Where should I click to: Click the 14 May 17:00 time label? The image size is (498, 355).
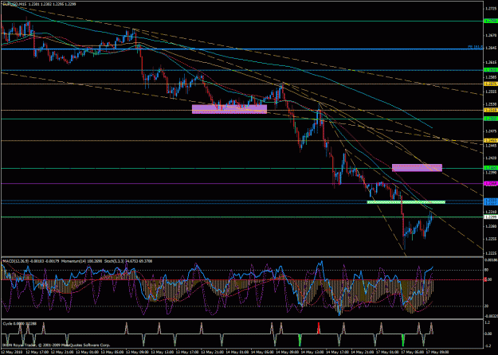point(337,352)
